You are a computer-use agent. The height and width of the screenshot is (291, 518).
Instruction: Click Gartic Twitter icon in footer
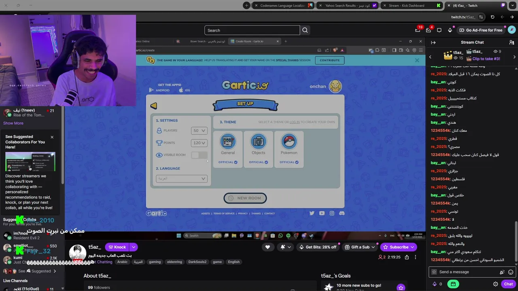[x=312, y=213]
